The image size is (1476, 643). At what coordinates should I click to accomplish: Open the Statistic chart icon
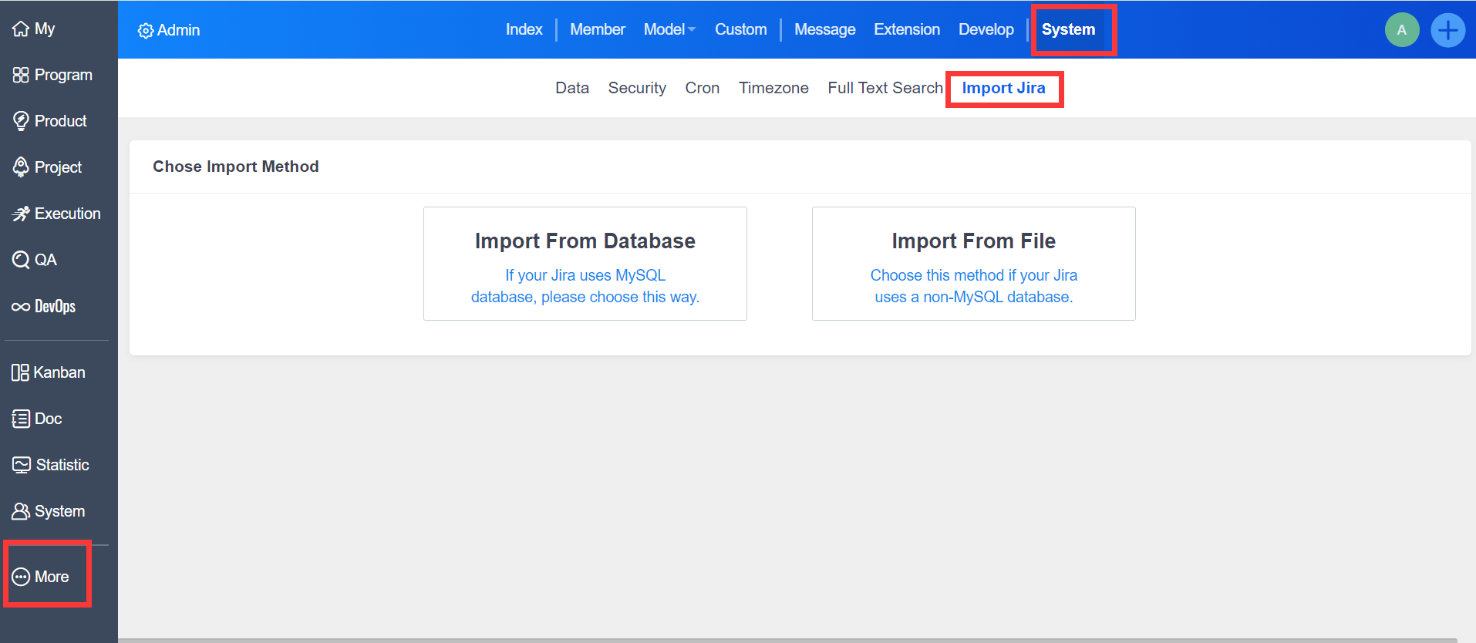point(22,465)
